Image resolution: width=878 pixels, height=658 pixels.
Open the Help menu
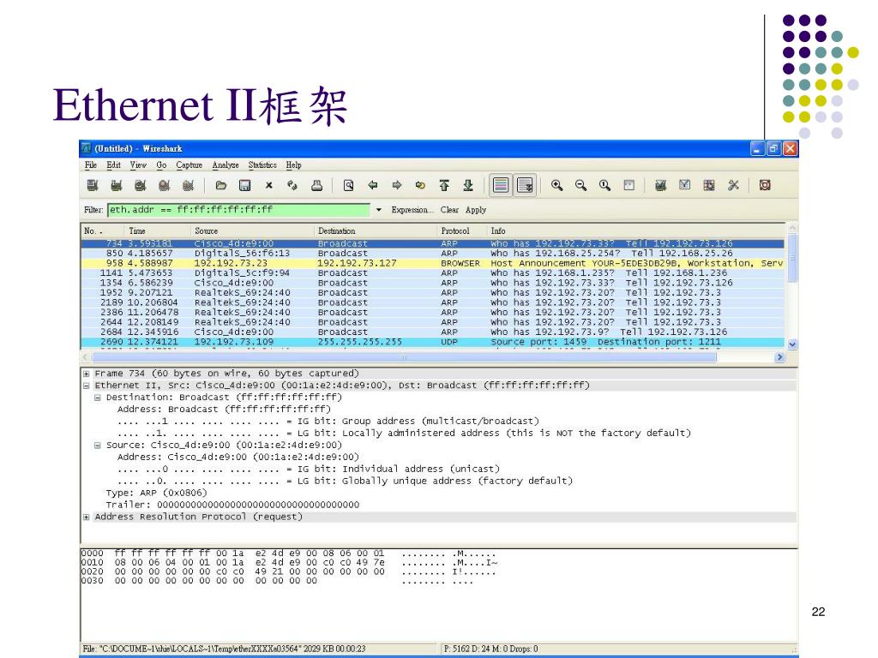[x=293, y=165]
